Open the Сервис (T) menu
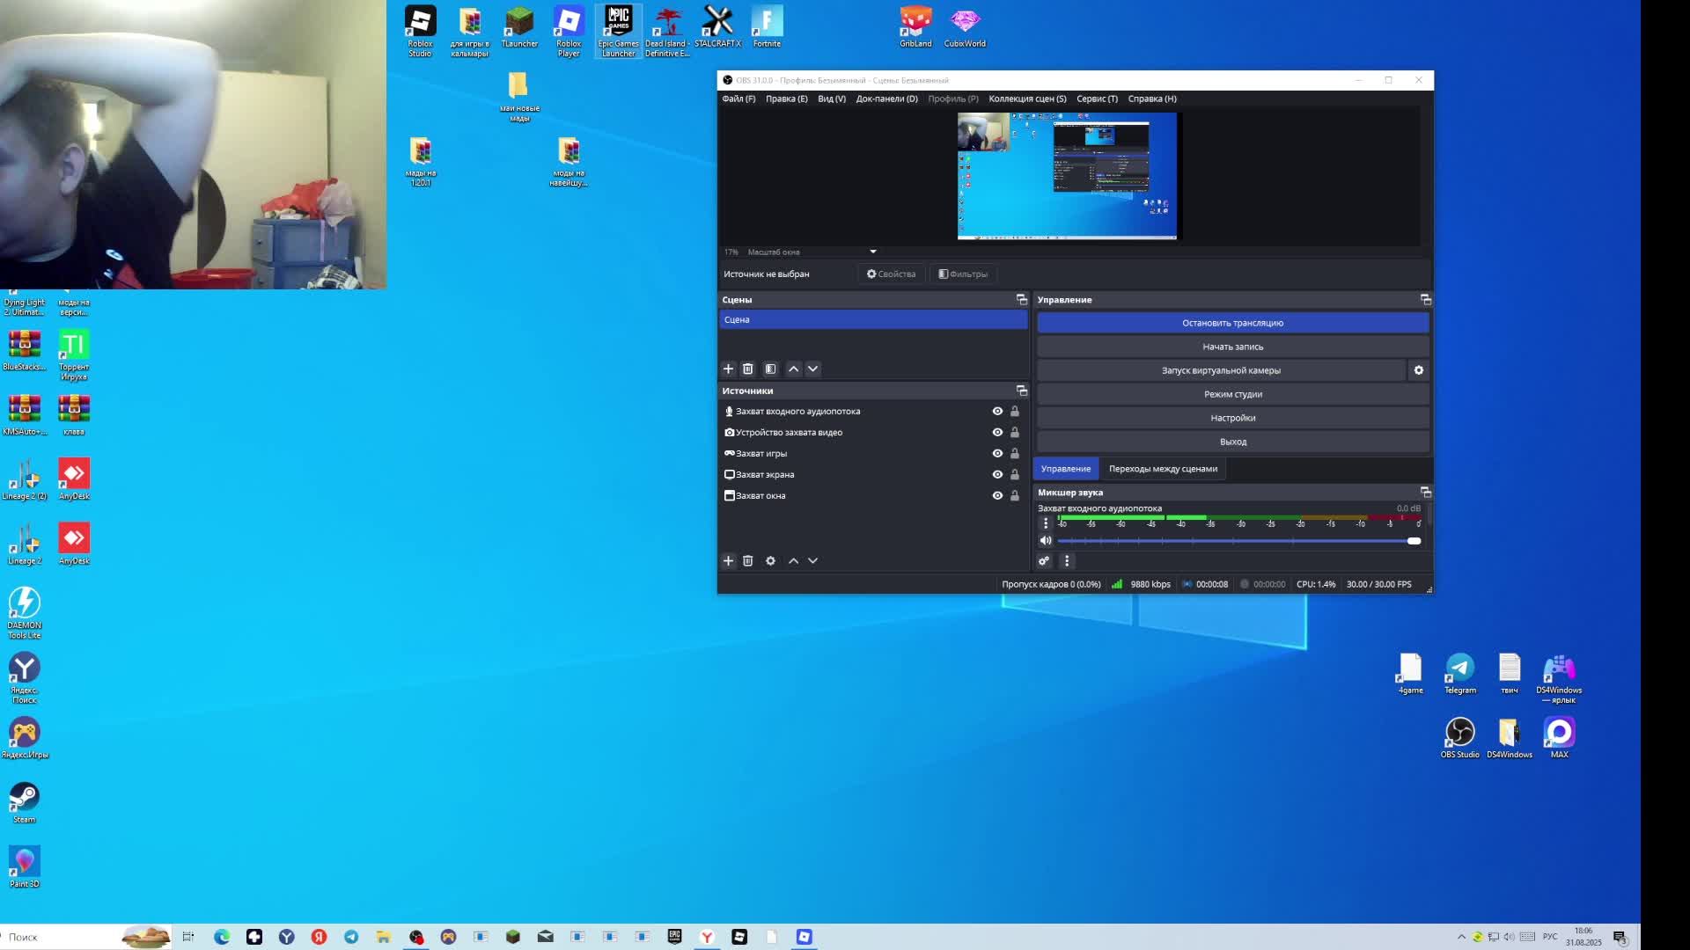Screen dimensions: 1690x950 (x=1097, y=99)
